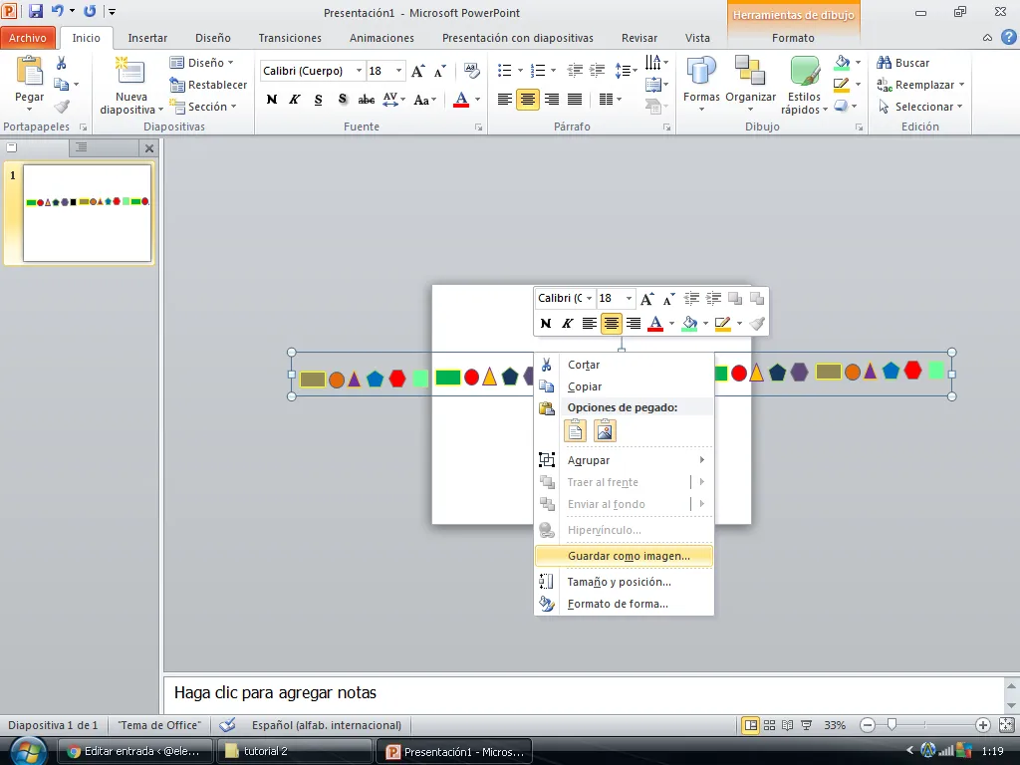Click the Formas shapes gallery icon

(x=701, y=71)
